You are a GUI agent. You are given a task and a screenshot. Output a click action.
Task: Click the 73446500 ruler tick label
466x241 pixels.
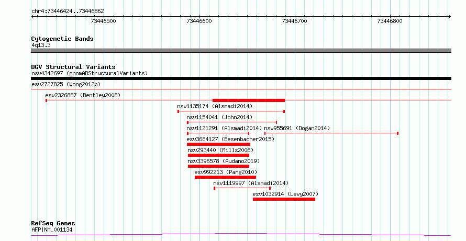click(104, 21)
